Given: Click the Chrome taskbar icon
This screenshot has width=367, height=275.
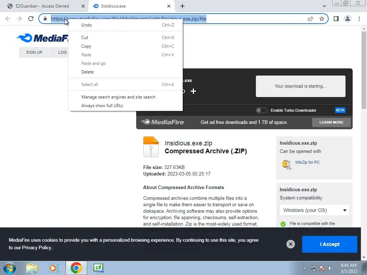Looking at the screenshot, I should pyautogui.click(x=76, y=268).
